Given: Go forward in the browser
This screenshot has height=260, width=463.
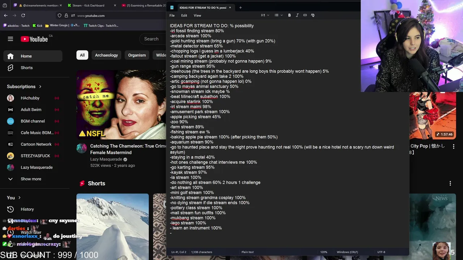Looking at the screenshot, I should (14, 16).
